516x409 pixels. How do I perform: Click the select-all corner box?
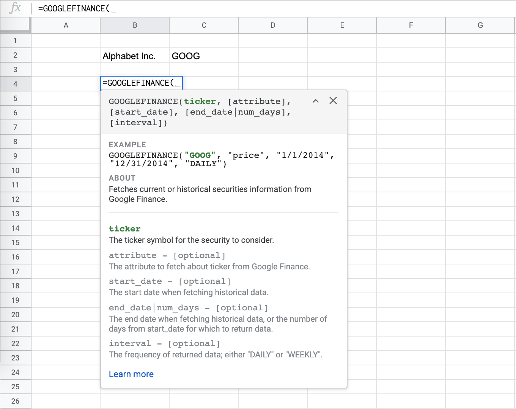coord(16,25)
